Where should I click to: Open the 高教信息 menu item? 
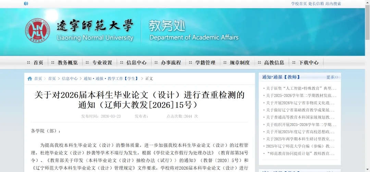click(274, 62)
